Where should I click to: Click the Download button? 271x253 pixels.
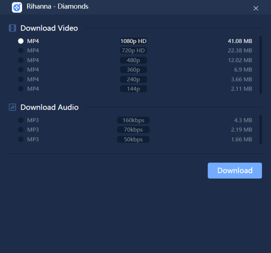pyautogui.click(x=235, y=170)
